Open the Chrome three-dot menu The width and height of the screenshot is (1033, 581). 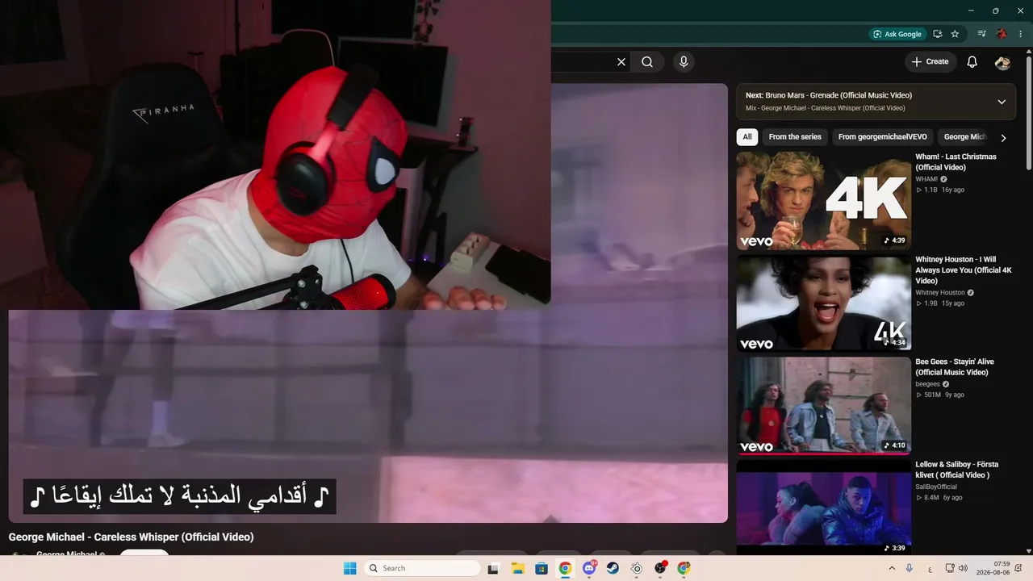(1019, 34)
